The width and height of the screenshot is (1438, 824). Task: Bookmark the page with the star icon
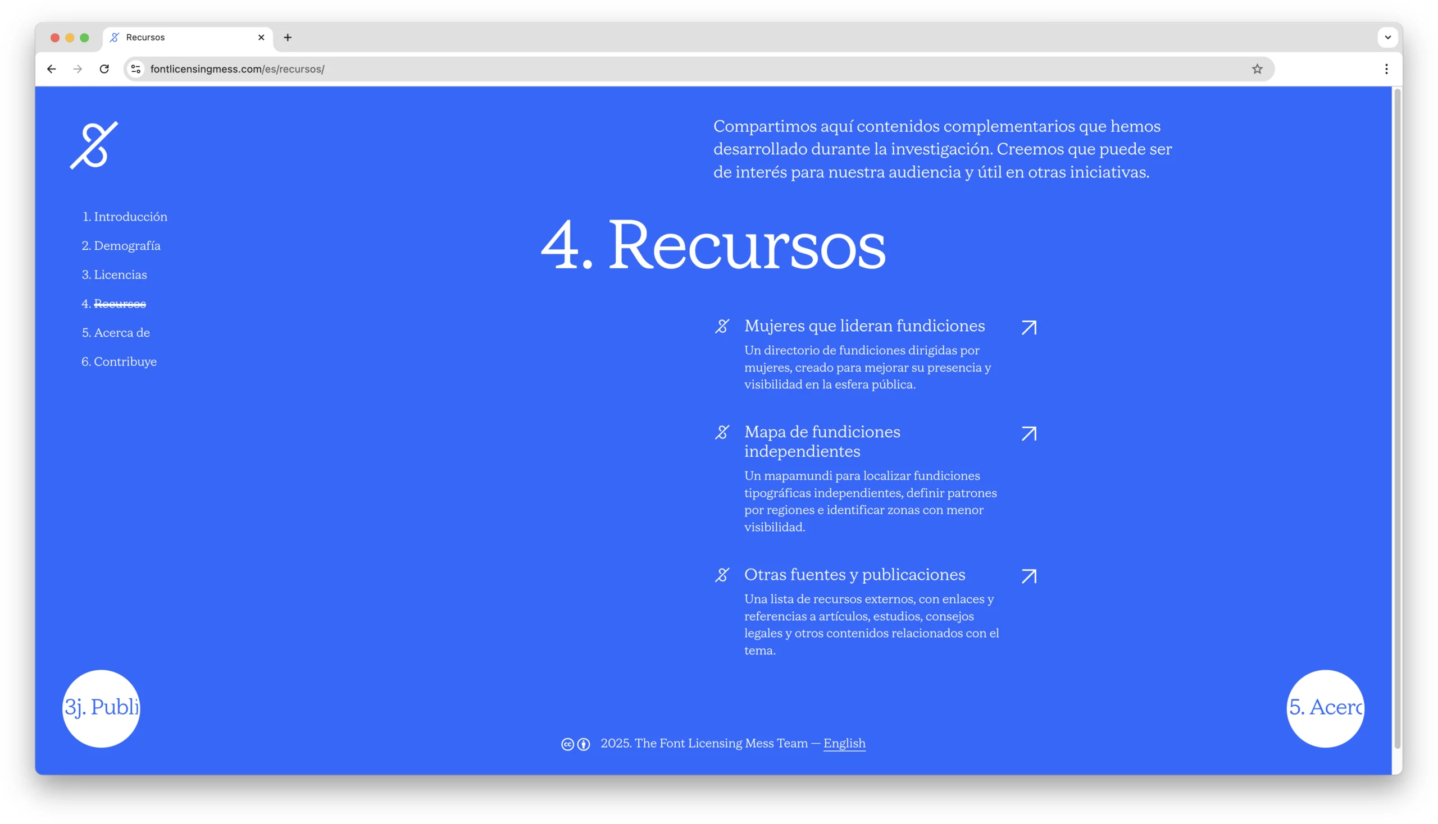(1257, 69)
